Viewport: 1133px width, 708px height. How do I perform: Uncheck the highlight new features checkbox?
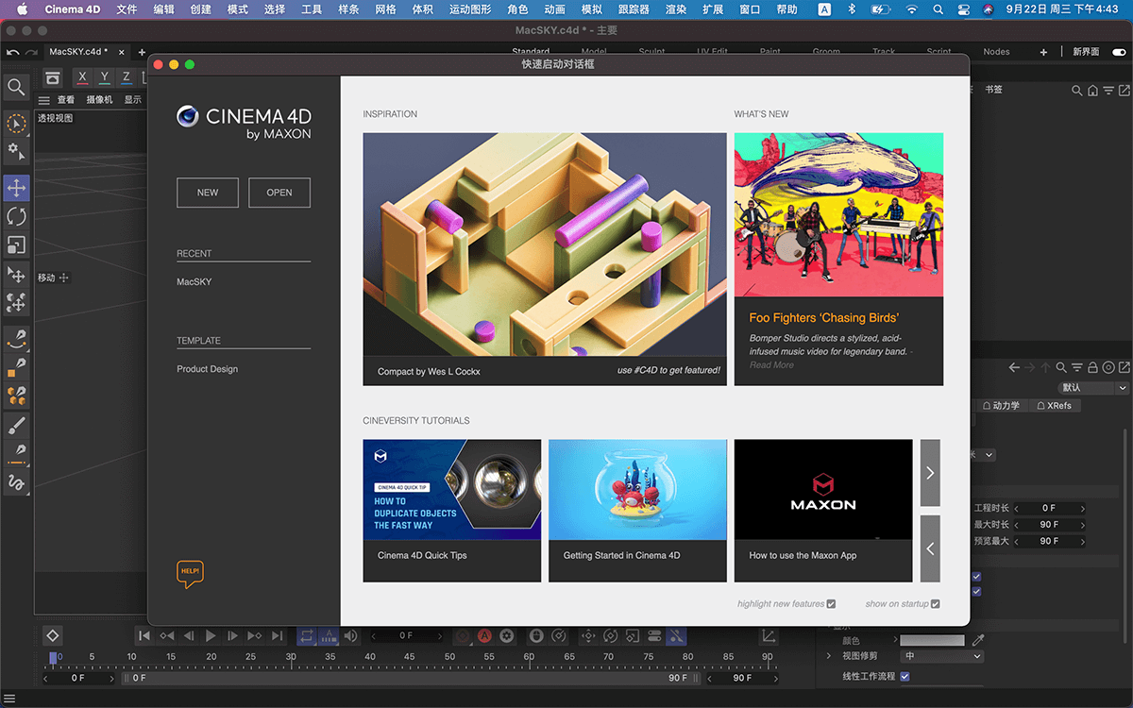coord(831,604)
